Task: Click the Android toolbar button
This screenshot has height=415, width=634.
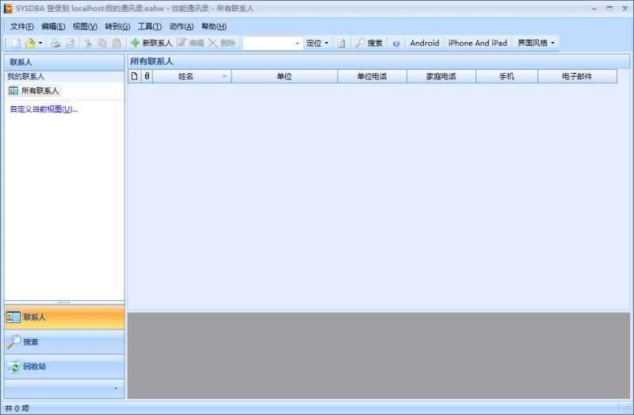Action: point(424,43)
